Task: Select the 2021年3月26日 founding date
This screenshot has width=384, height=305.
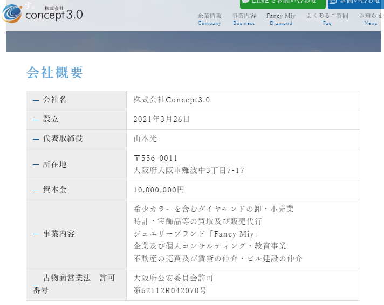Action: coord(161,119)
